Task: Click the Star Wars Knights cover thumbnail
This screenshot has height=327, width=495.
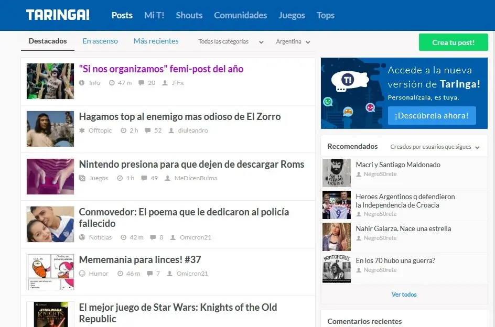Action: [50, 314]
